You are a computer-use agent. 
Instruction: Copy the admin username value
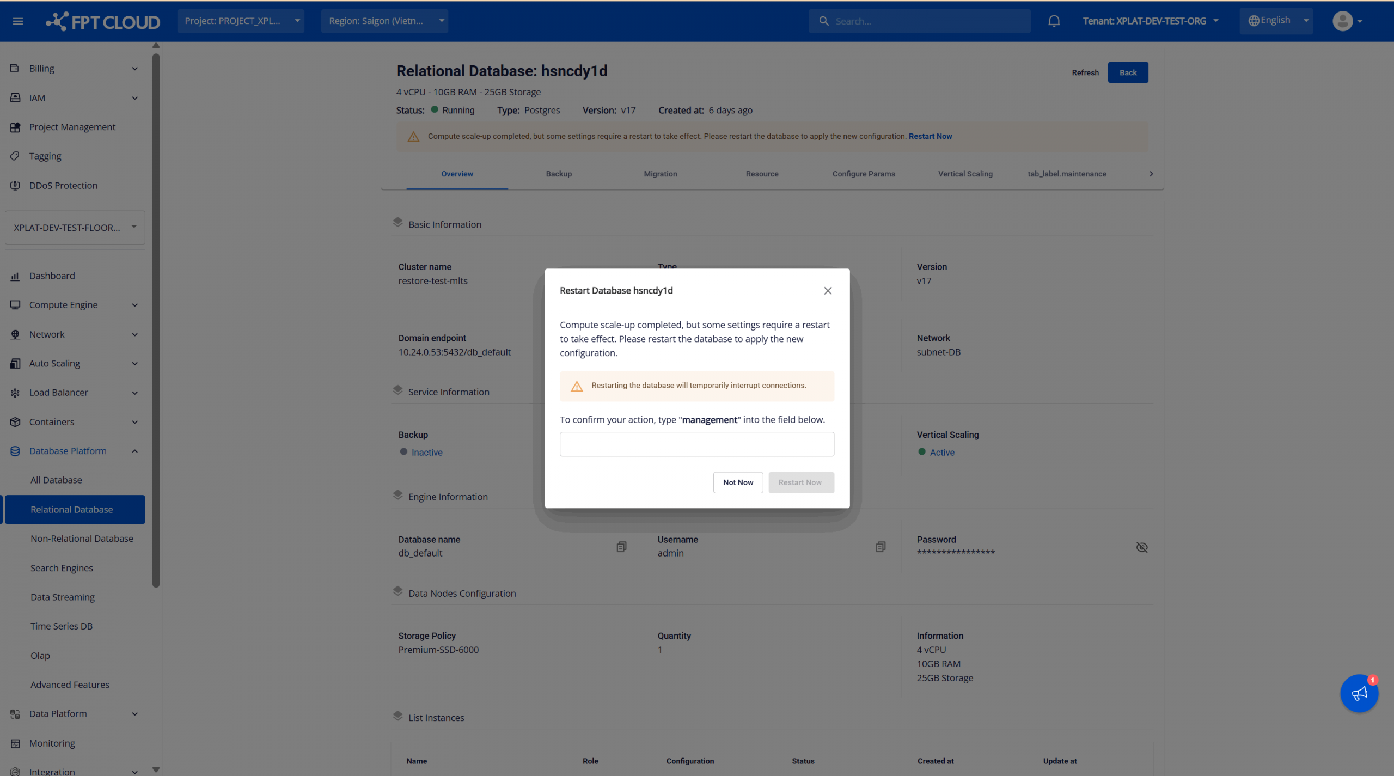coord(881,547)
